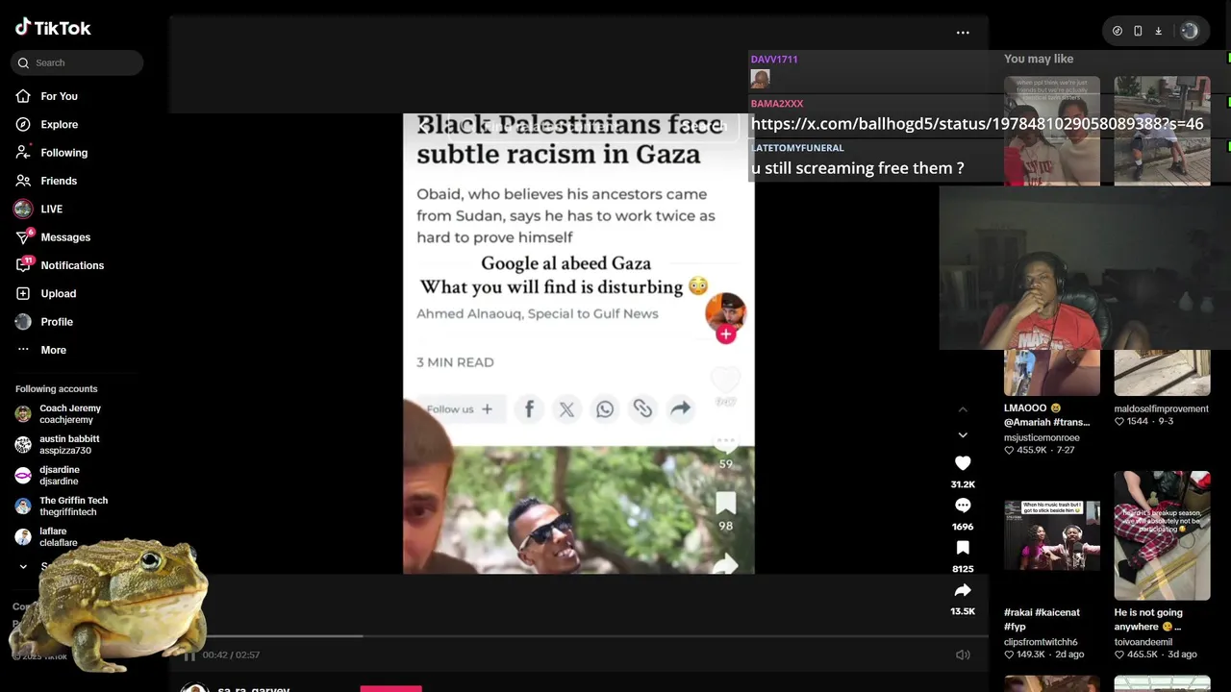
Task: Click the Upload plus-square icon
Action: [23, 294]
